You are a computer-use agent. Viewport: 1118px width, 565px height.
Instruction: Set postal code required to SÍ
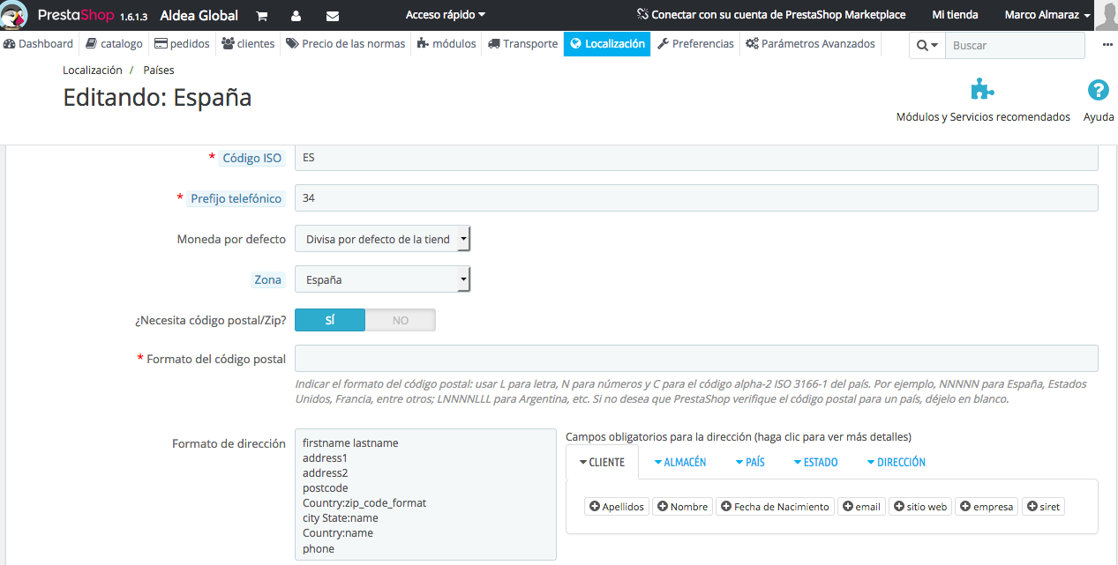329,320
